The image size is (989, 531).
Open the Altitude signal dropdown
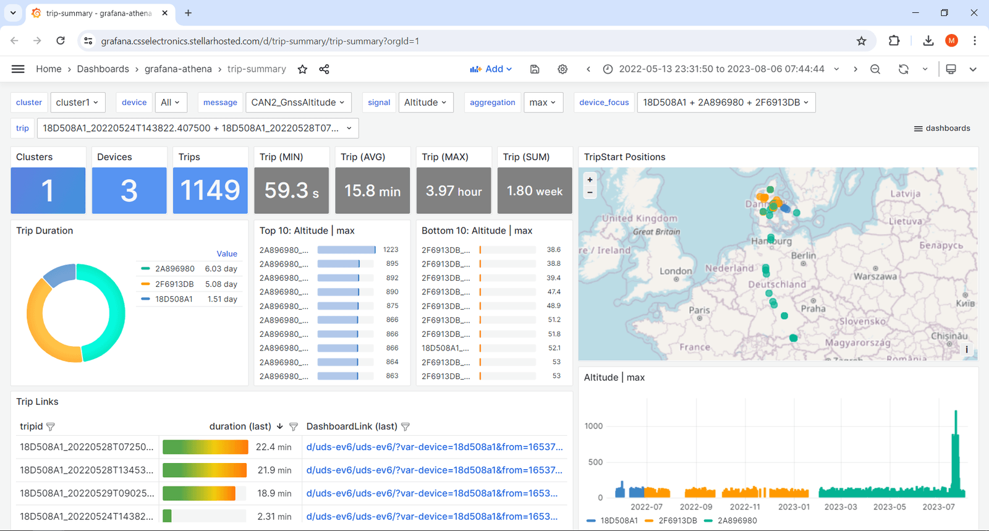click(x=426, y=103)
